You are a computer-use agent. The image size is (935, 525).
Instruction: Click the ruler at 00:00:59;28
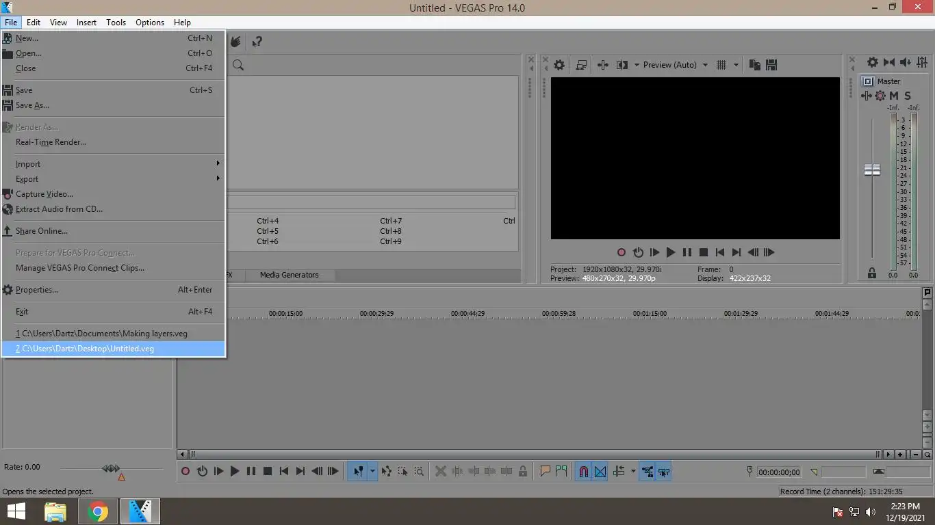click(x=559, y=314)
